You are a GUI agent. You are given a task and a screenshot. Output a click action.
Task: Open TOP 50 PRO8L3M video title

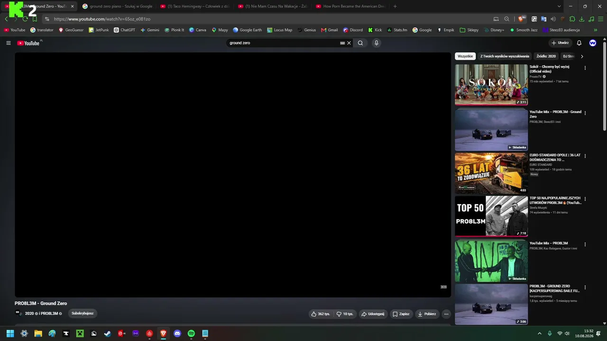tap(555, 200)
